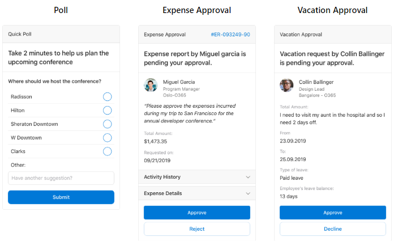This screenshot has width=398, height=241.
Task: Pick Clarks as conference host
Action: click(108, 151)
